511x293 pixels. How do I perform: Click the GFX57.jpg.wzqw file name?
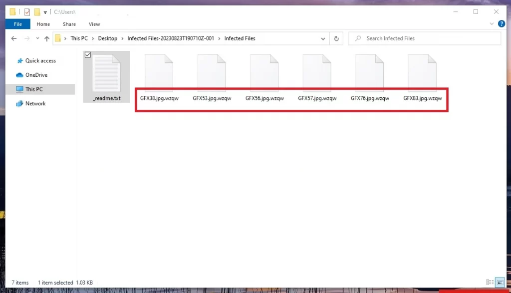[317, 98]
